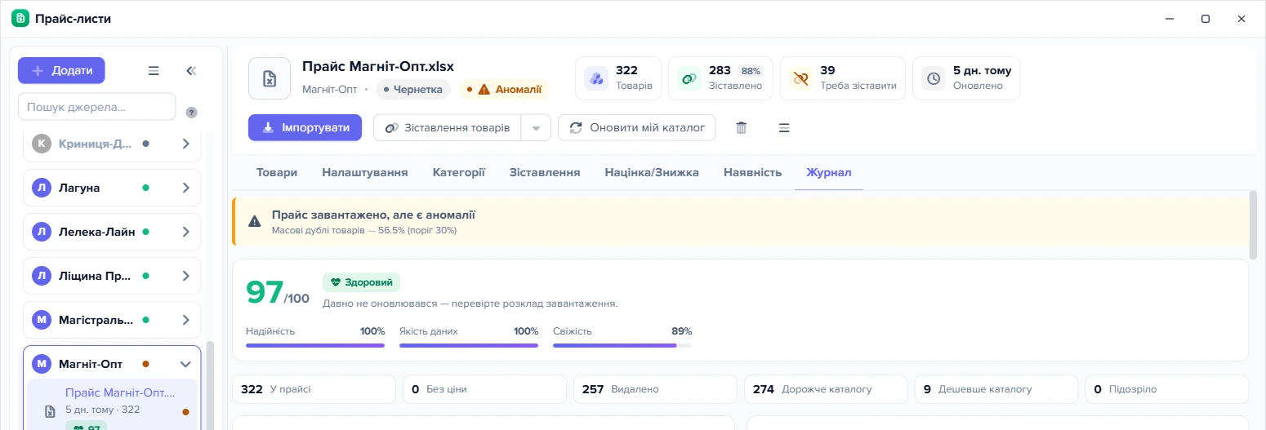Image resolution: width=1266 pixels, height=430 pixels.
Task: Switch to the Товари tab
Action: click(277, 172)
